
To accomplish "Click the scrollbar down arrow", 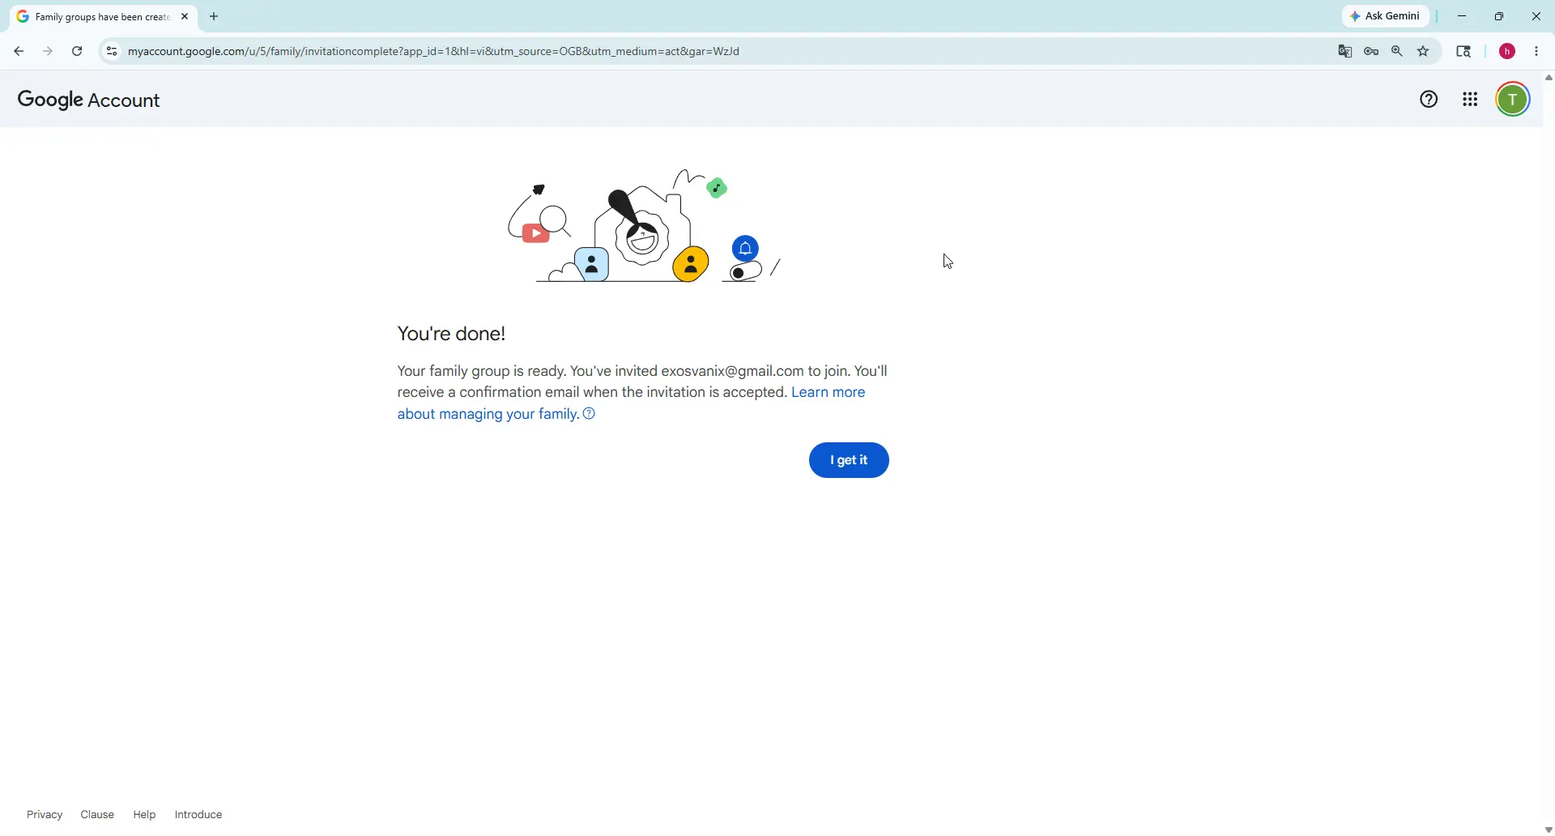I will pyautogui.click(x=1549, y=830).
